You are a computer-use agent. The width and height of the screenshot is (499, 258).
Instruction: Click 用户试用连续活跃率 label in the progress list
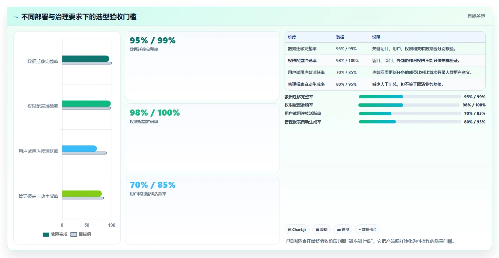point(303,114)
